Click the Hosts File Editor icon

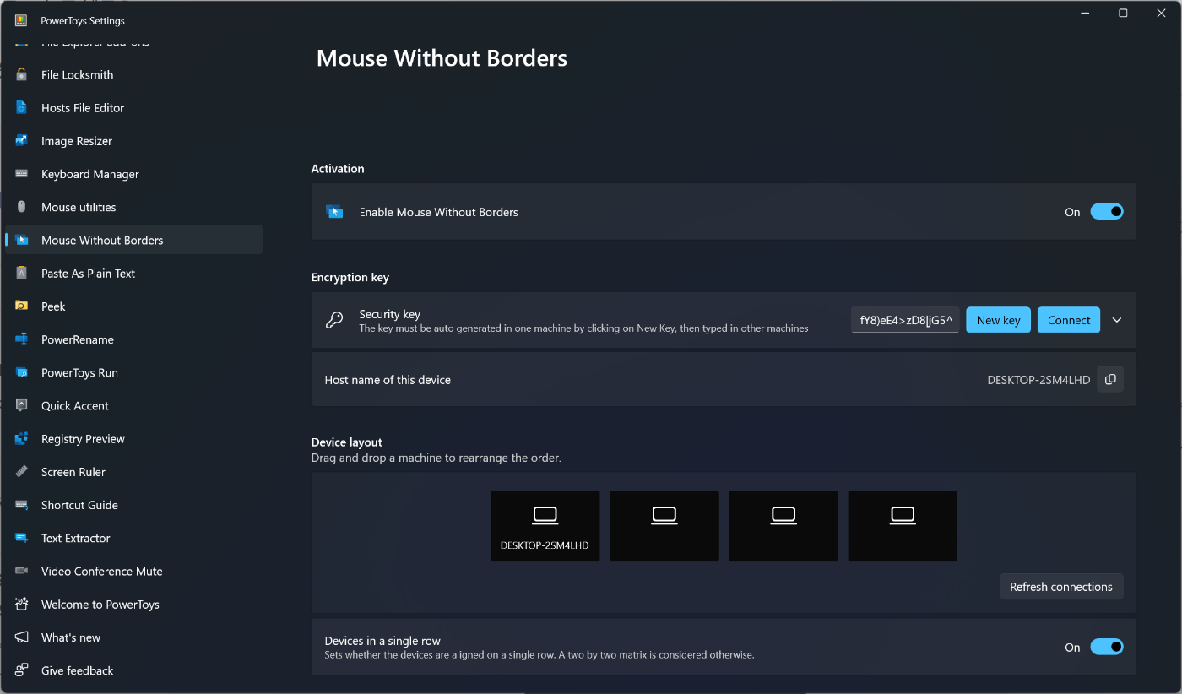pyautogui.click(x=22, y=108)
